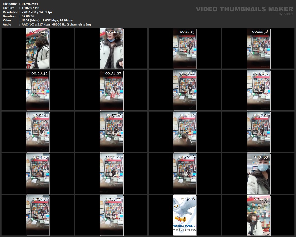Click the thumbnail at 01:26:08
This screenshot has height=237, width=296.
(x=185, y=174)
